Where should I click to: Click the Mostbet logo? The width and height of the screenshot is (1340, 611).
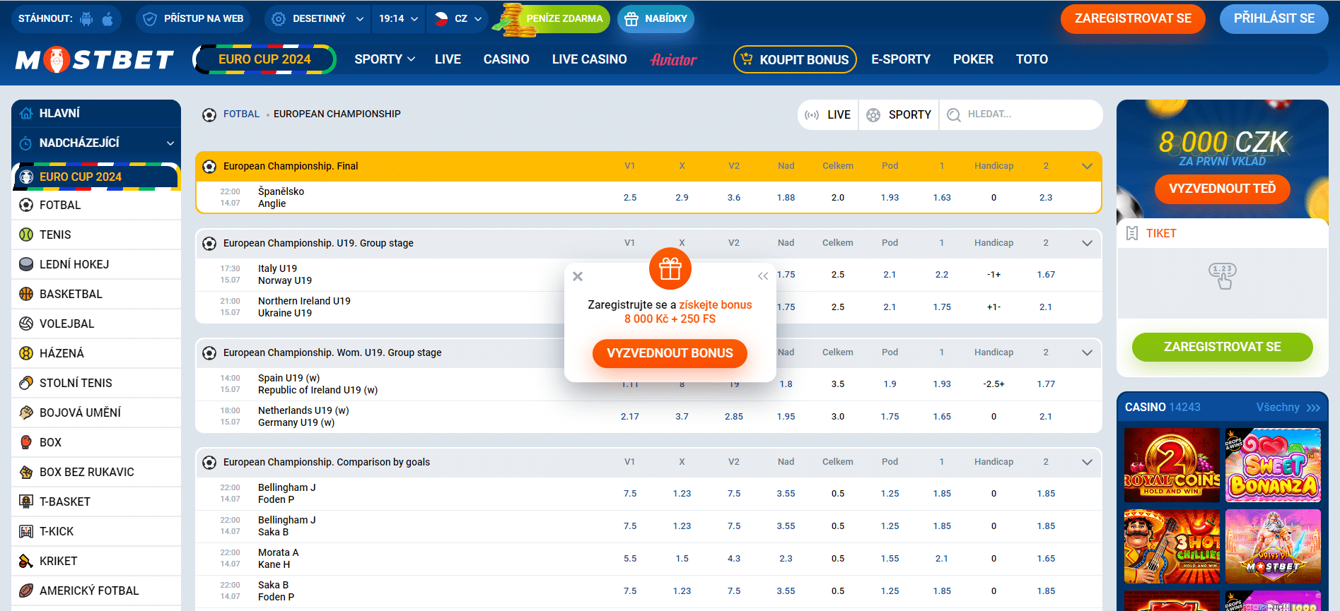pyautogui.click(x=94, y=60)
